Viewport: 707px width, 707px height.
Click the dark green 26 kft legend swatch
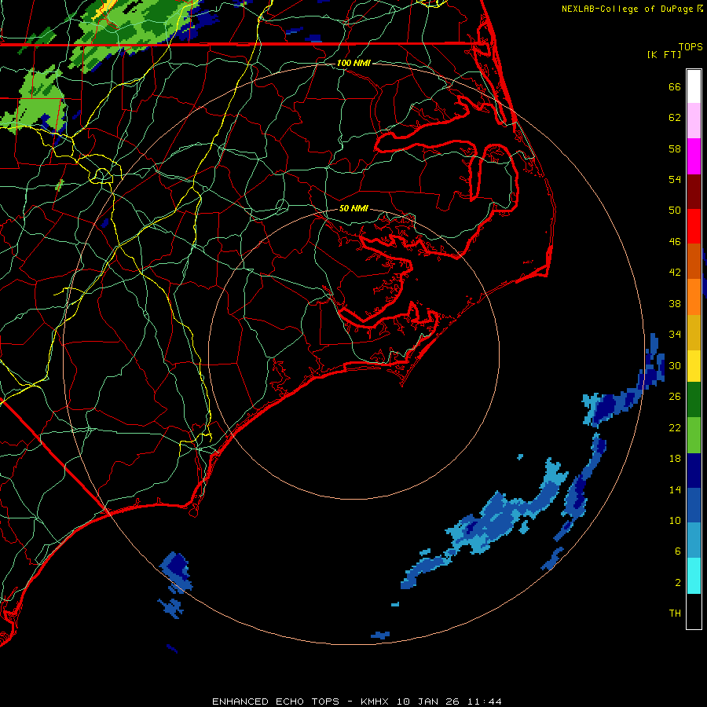694,400
